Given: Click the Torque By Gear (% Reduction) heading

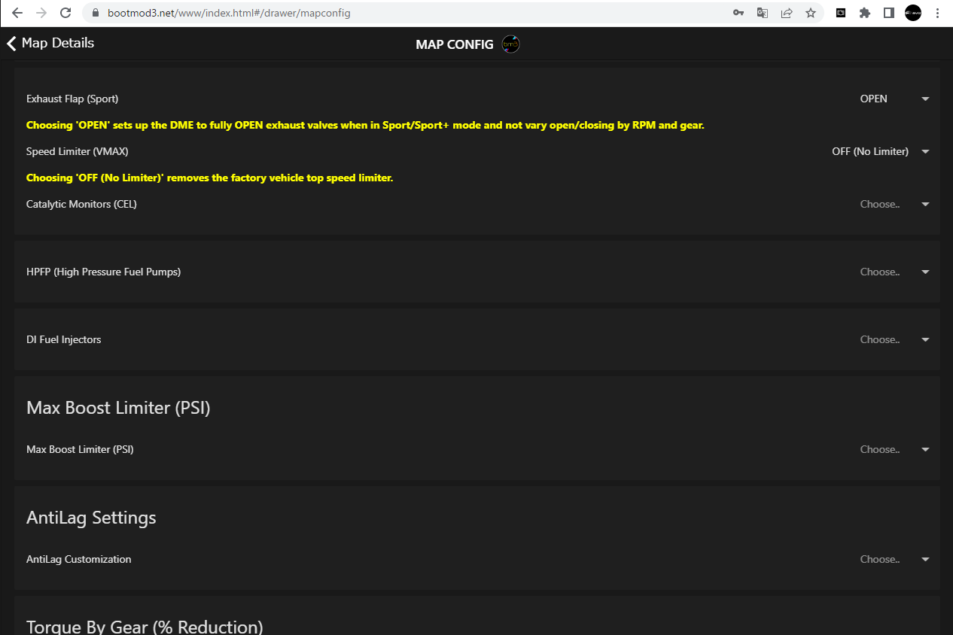Looking at the screenshot, I should point(145,627).
